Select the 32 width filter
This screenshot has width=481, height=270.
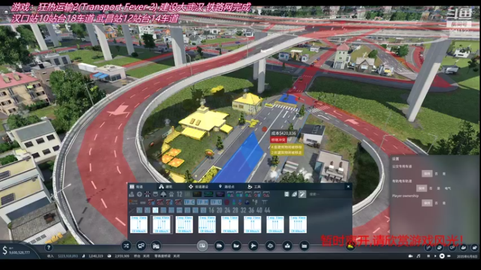click(244, 211)
